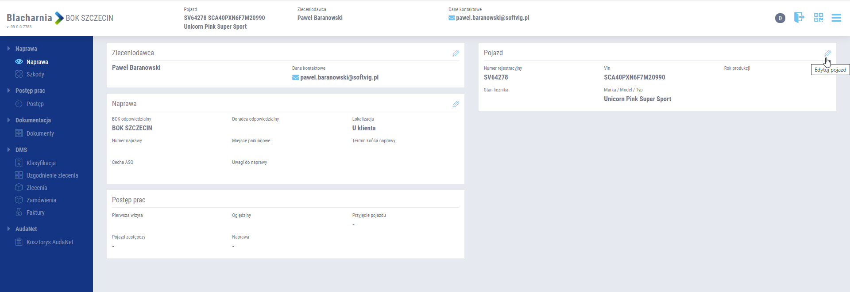Collapse the Naprawa sidebar group arrow
This screenshot has height=292, width=850.
pyautogui.click(x=9, y=49)
